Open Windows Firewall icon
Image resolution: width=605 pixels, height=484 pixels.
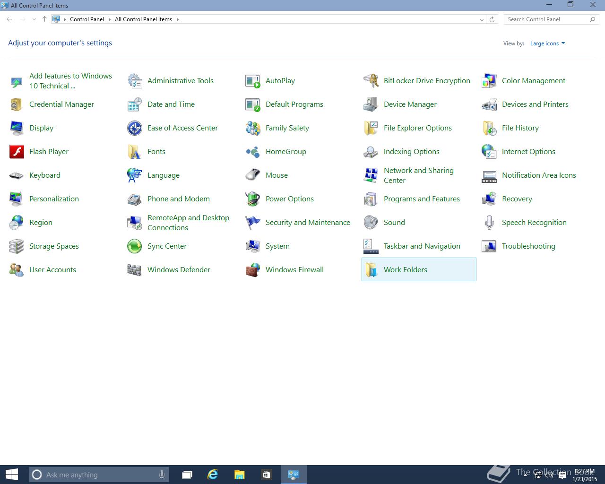coord(253,270)
